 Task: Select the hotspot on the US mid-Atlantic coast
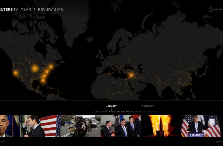tap(47, 72)
